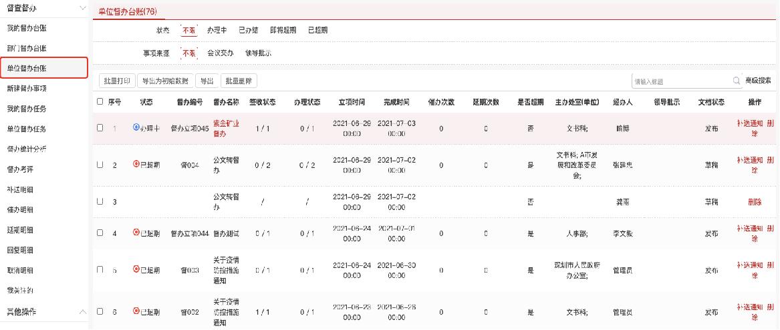Viewport: 780px width, 330px height.
Task: Focus the title search input field
Action: tap(680, 81)
